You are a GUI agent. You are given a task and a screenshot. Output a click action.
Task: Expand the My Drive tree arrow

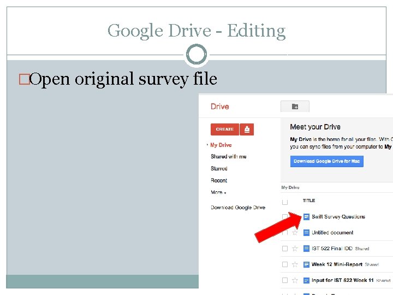pyautogui.click(x=207, y=145)
